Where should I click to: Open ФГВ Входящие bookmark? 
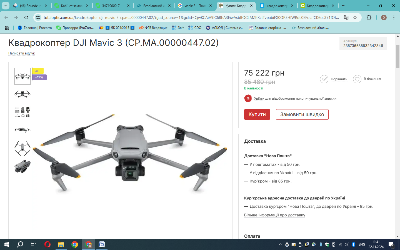153,28
